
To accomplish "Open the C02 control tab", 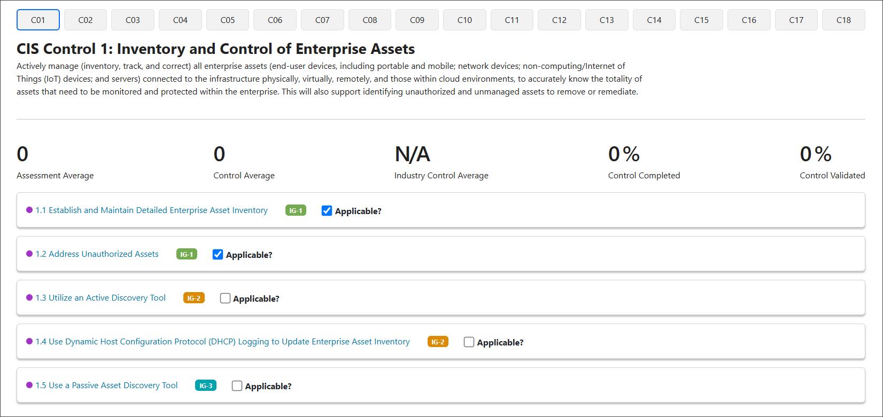I will click(x=86, y=20).
